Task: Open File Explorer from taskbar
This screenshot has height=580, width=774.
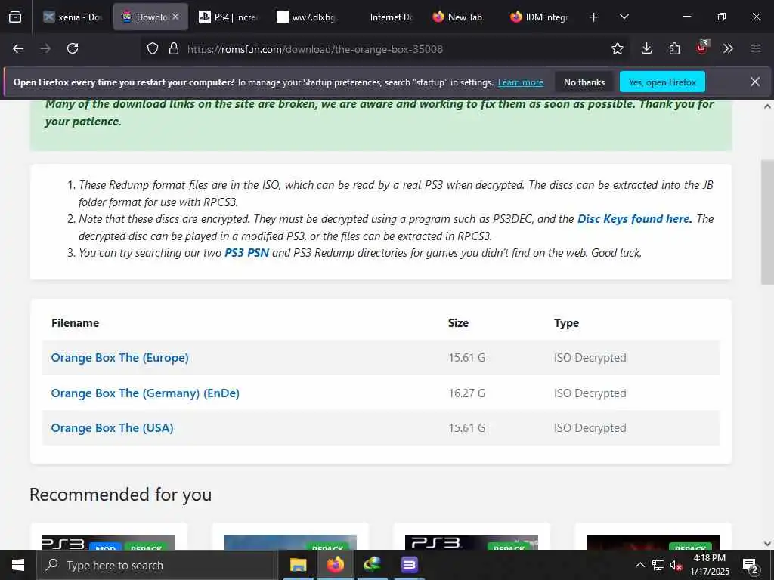Action: click(x=298, y=565)
